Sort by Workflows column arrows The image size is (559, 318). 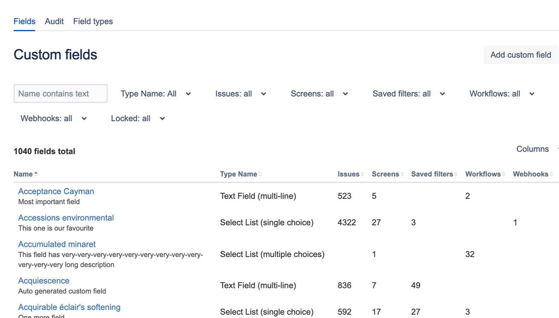(504, 174)
